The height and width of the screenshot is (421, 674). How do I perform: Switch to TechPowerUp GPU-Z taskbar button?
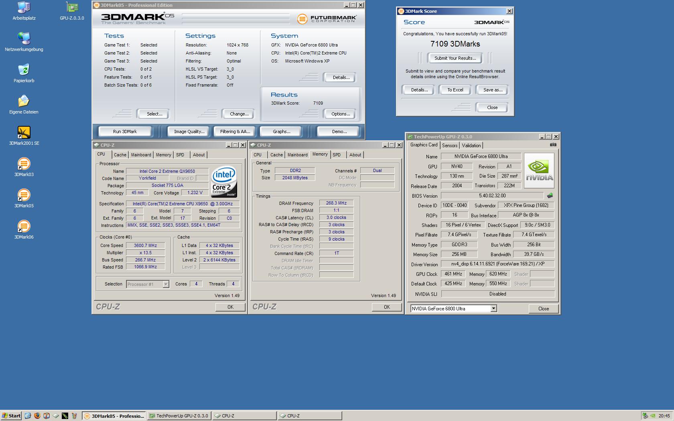coord(179,416)
